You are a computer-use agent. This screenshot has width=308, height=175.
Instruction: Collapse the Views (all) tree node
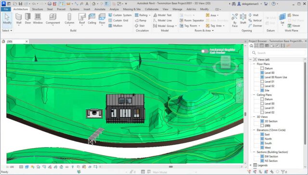point(250,60)
